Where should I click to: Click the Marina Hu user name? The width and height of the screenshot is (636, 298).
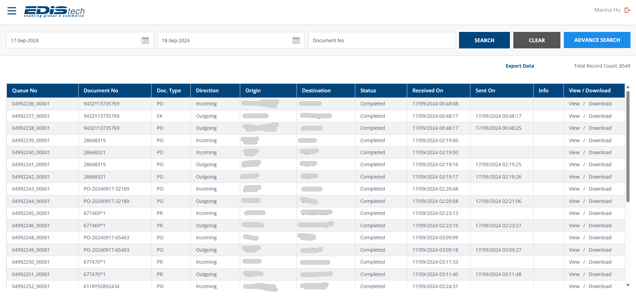coord(607,10)
